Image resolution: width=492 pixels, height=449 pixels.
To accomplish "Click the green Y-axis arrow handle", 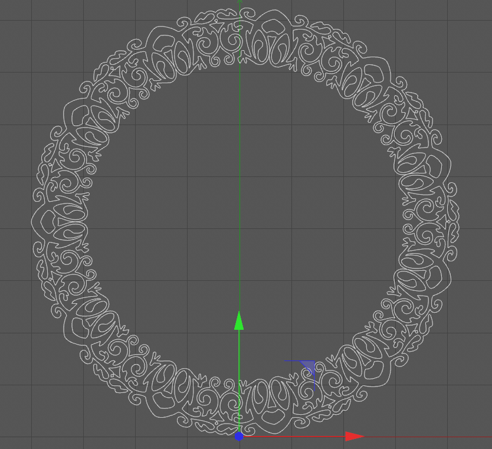I will [x=239, y=321].
